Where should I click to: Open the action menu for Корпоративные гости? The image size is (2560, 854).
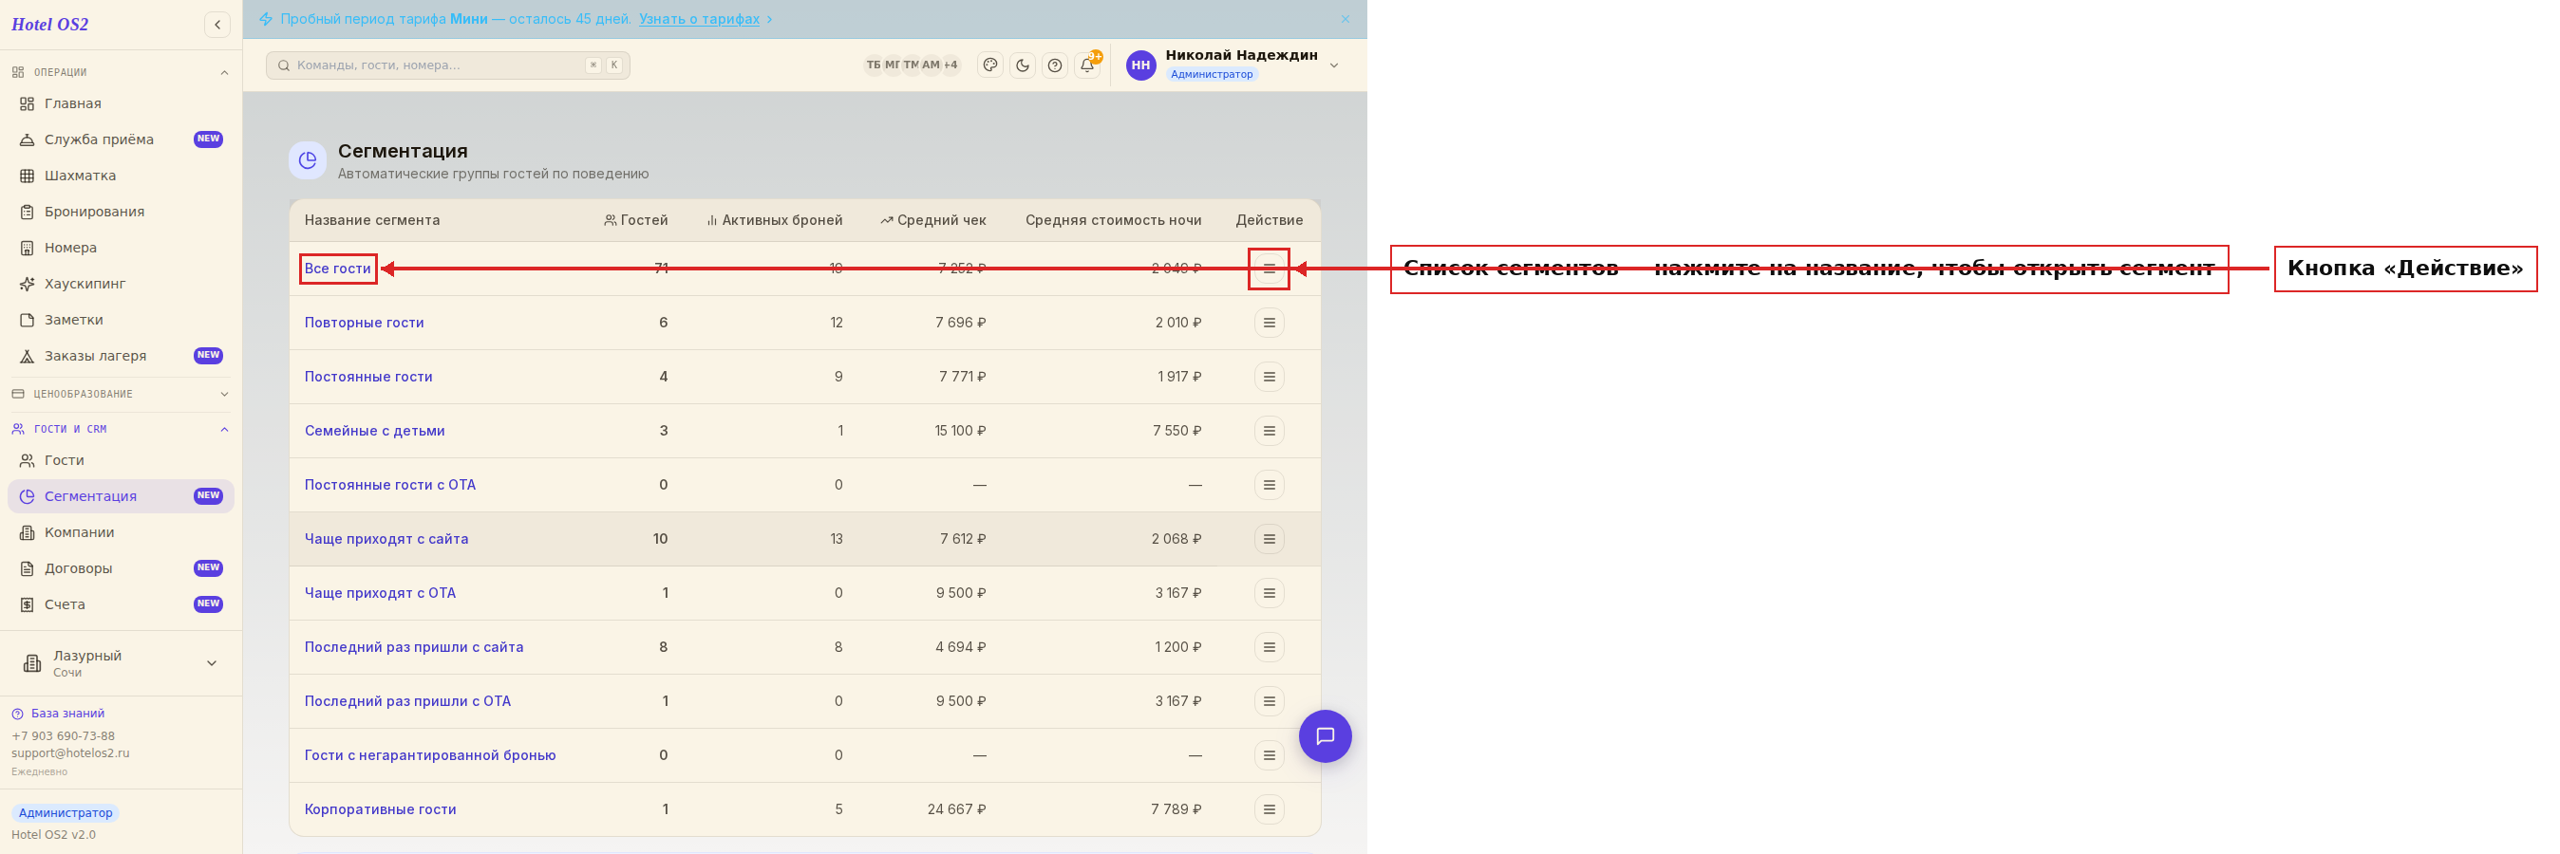point(1269,809)
